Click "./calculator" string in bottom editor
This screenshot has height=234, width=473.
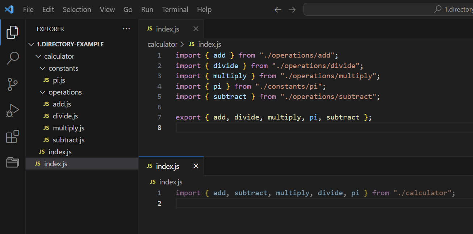[422, 193]
